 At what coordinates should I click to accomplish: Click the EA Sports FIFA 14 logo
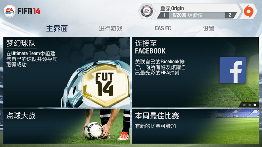[x=22, y=11]
